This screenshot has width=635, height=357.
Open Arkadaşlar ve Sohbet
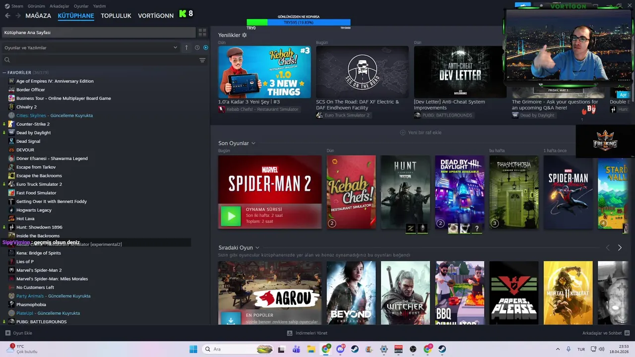pyautogui.click(x=606, y=333)
